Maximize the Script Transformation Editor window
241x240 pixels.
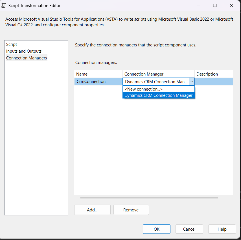(x=215, y=5)
